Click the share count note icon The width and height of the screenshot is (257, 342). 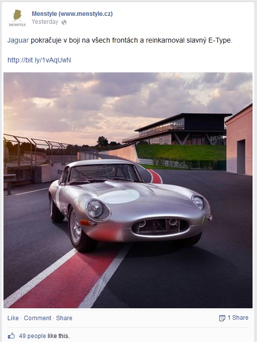point(222,318)
